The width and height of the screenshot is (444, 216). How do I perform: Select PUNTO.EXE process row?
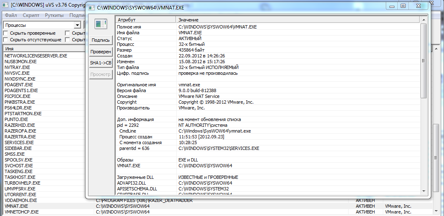17,119
